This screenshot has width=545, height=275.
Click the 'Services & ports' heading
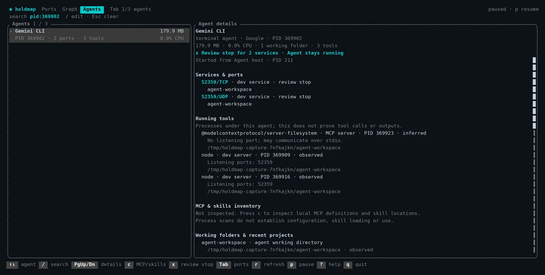point(219,75)
